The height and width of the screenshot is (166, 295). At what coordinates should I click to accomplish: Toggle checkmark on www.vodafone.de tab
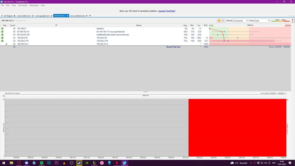coord(87,16)
